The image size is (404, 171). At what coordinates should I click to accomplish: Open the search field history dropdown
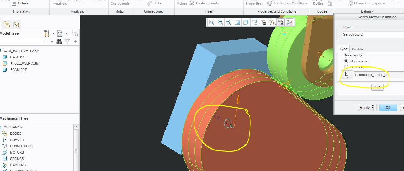click(52, 42)
